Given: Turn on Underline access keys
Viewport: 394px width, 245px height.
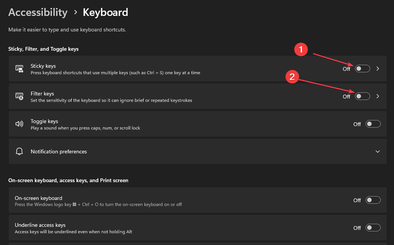Looking at the screenshot, I should pos(373,228).
